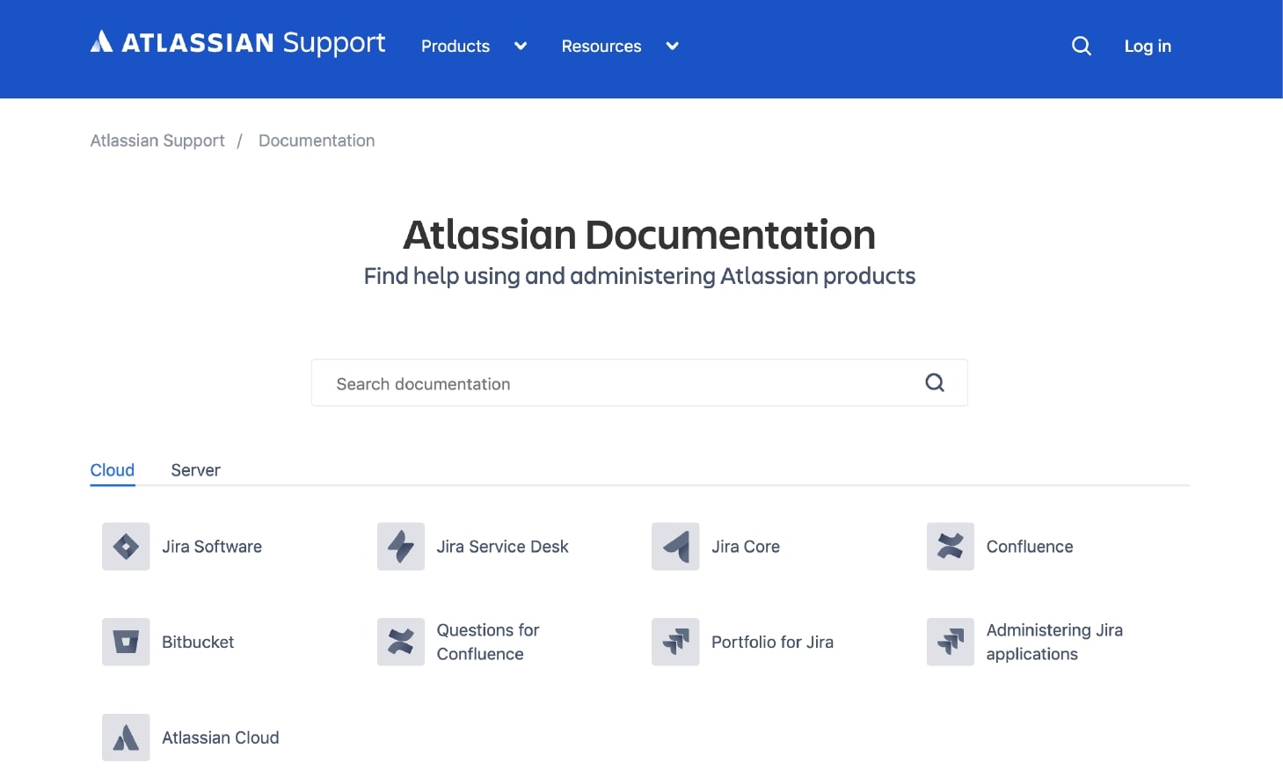Screen dimensions: 1283x770
Task: Focus the Search documentation input field
Action: click(639, 382)
